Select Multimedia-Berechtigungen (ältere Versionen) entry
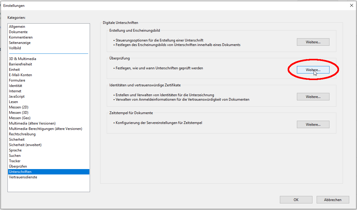 click(x=45, y=129)
